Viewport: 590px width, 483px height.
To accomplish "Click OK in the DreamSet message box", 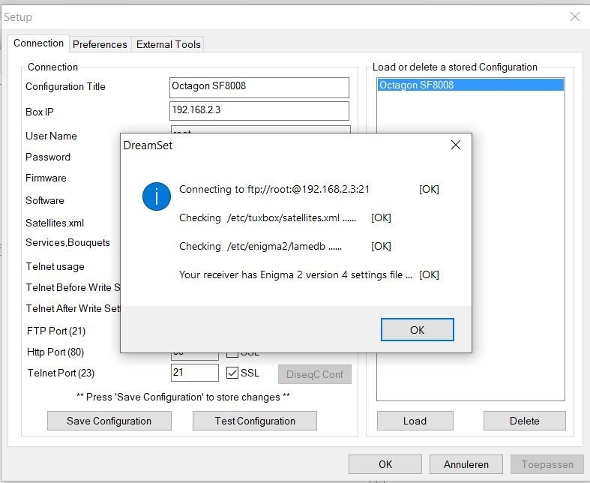I will click(x=417, y=330).
